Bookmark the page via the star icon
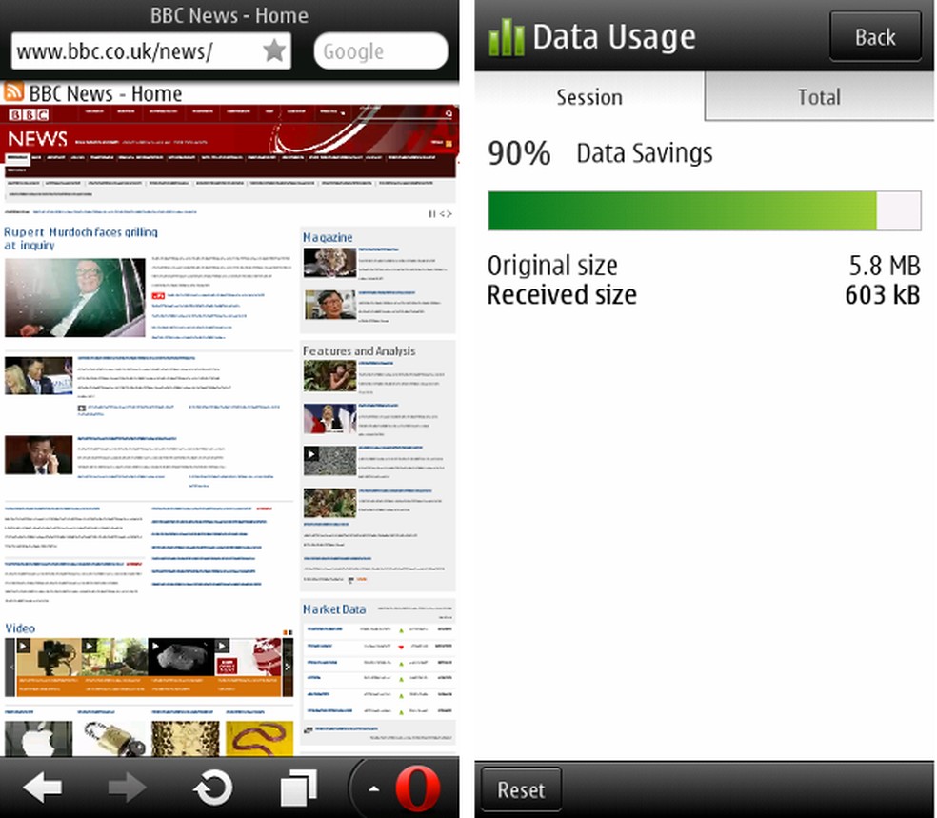Viewport: 937px width, 818px height. tap(272, 51)
